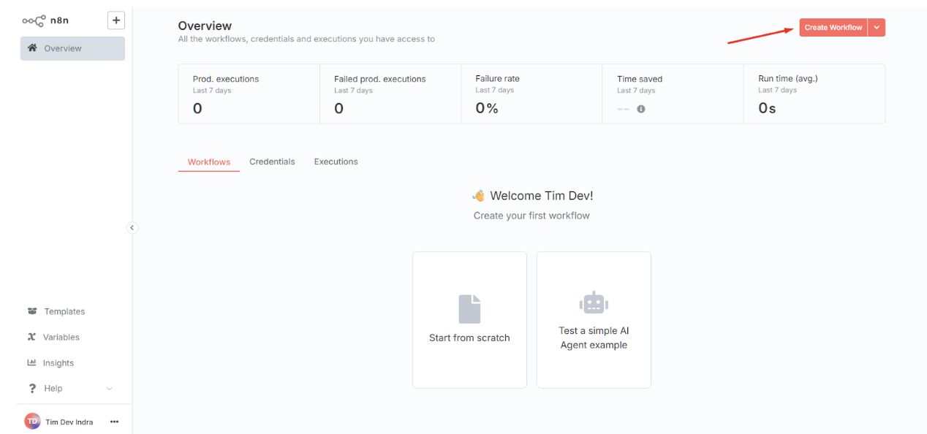
Task: Choose the Start from scratch card
Action: coord(469,320)
